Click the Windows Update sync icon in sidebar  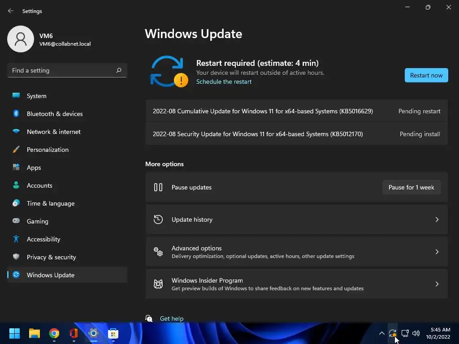pyautogui.click(x=16, y=275)
